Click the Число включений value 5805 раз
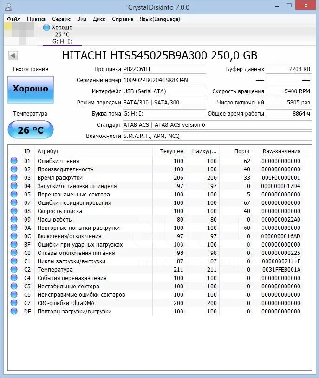Viewport: 319px width, 378px height. click(289, 103)
